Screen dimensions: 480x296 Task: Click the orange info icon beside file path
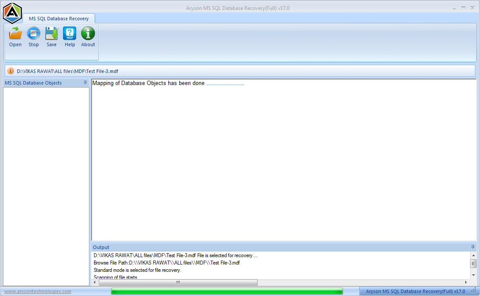click(10, 71)
